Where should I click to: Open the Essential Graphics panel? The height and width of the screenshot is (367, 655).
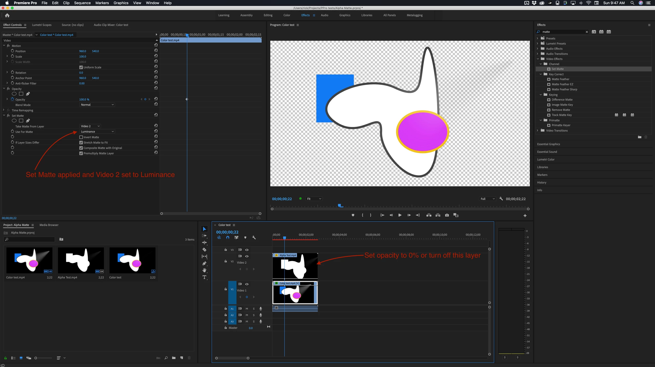pyautogui.click(x=548, y=144)
